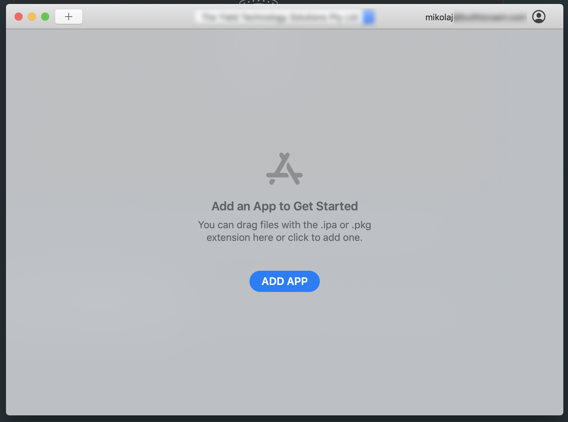Close the window with the red button

[19, 17]
